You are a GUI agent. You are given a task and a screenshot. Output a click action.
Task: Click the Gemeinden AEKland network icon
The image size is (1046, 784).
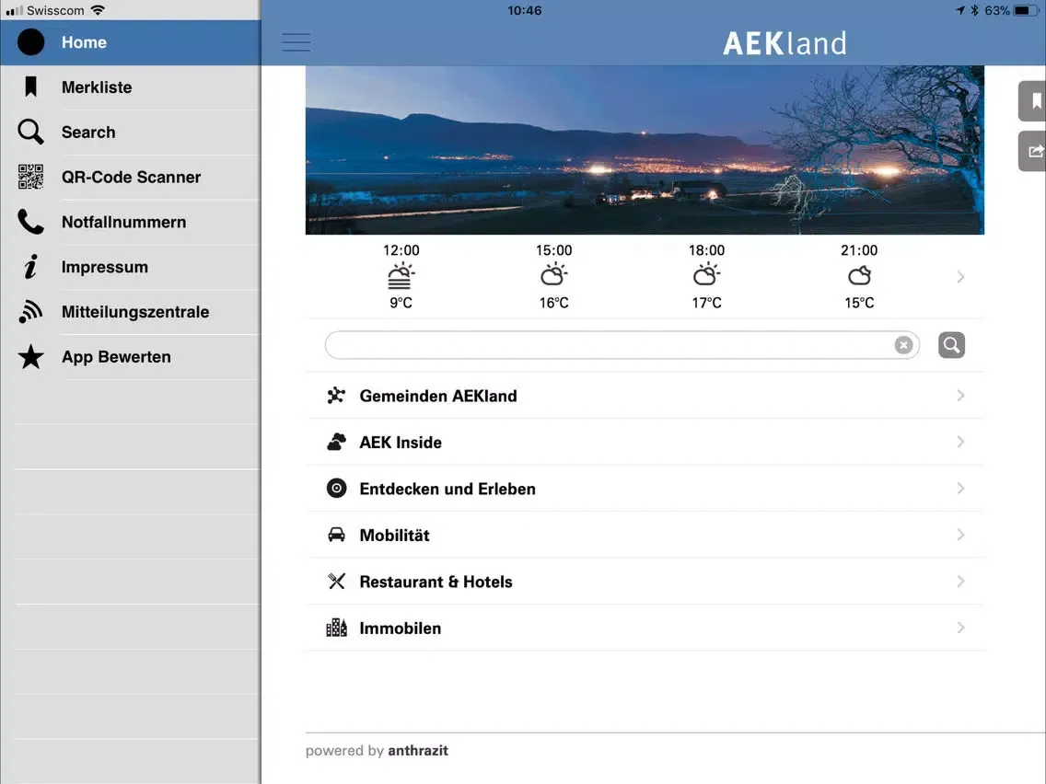pos(336,396)
